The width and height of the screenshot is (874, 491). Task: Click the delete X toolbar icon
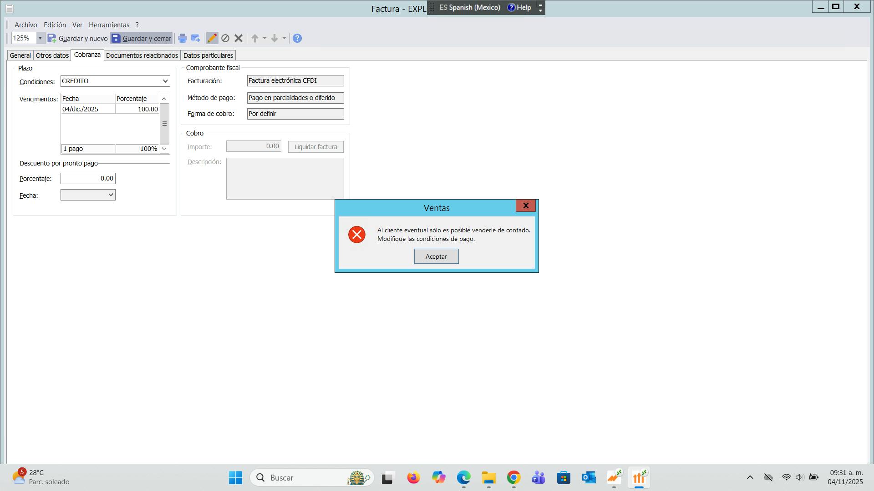pyautogui.click(x=239, y=38)
